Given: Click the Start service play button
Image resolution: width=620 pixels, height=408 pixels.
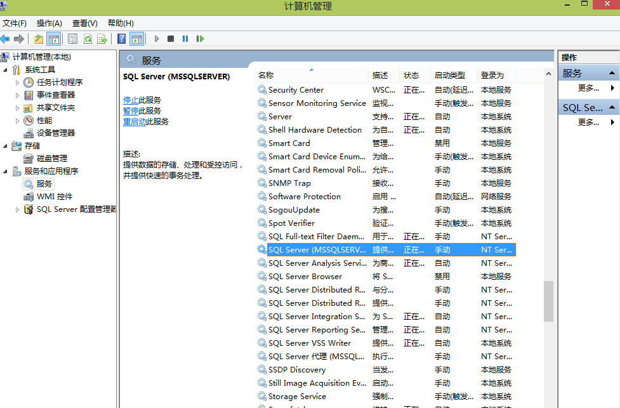Looking at the screenshot, I should (x=157, y=39).
